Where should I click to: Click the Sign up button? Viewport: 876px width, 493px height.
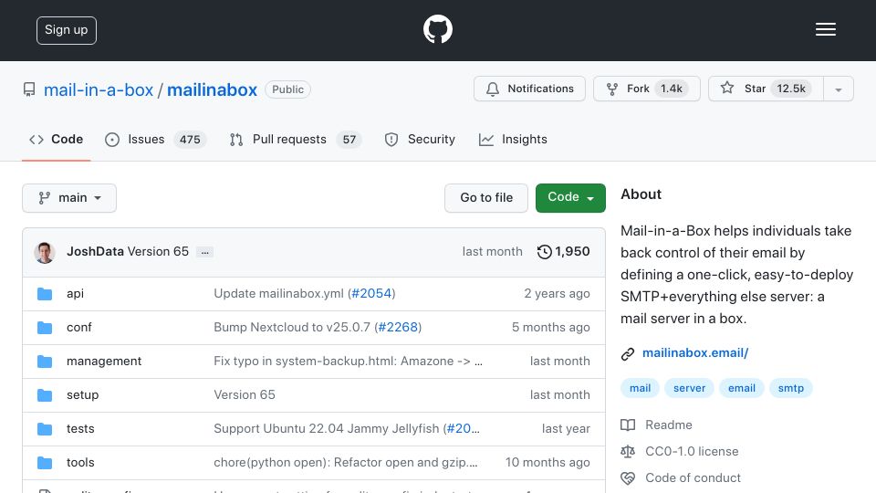tap(67, 30)
